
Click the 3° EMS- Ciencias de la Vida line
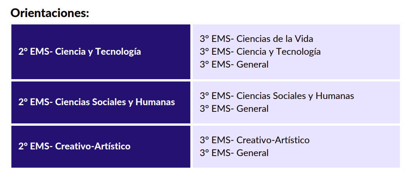[x=256, y=39]
